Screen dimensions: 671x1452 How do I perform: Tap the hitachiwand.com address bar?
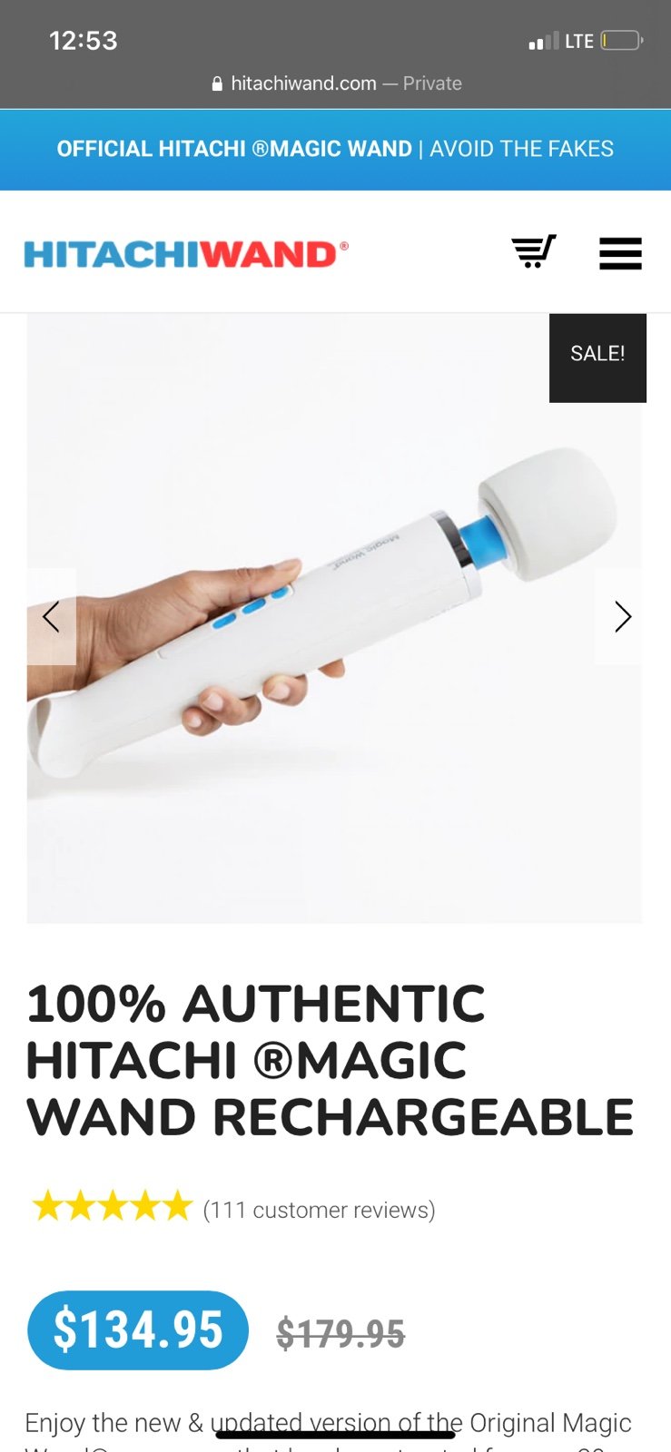[x=336, y=83]
